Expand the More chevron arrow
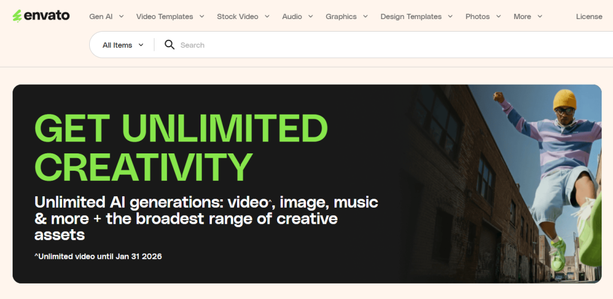Viewport: 613px width, 299px height. click(540, 16)
